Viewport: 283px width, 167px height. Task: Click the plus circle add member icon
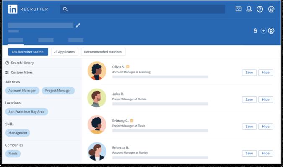click(x=263, y=30)
